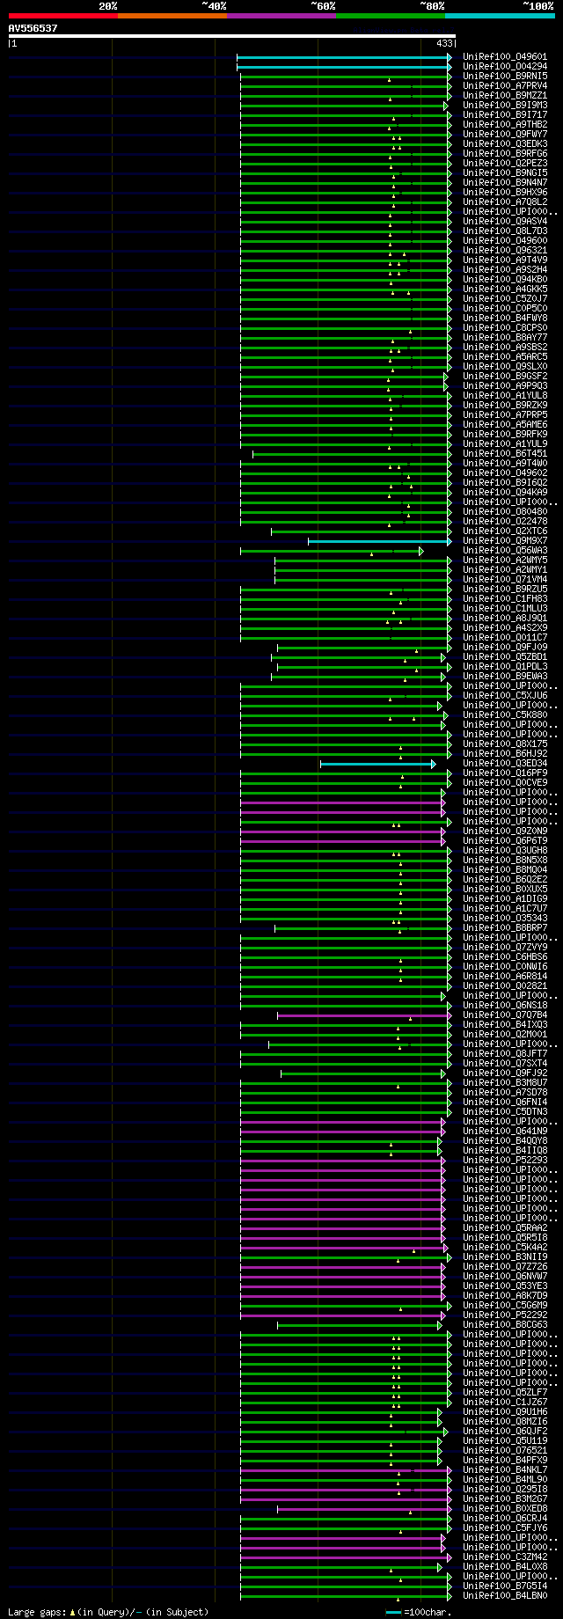563x1619 pixels.
Task: Select the UniRef100_Q16PF9 label
Action: click(x=505, y=773)
